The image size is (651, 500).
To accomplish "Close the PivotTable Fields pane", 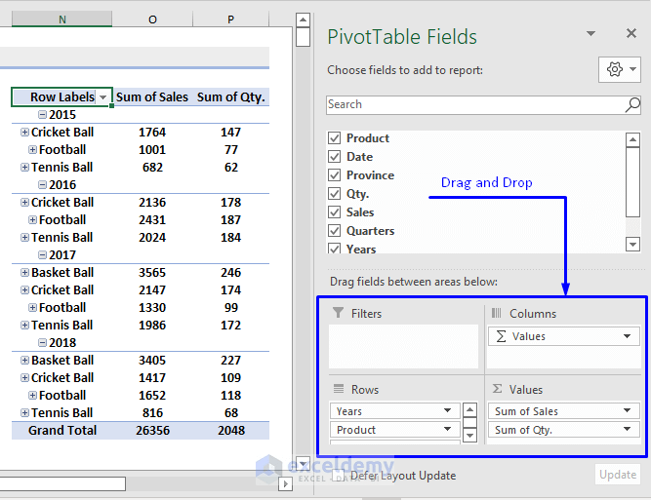I will click(x=631, y=33).
